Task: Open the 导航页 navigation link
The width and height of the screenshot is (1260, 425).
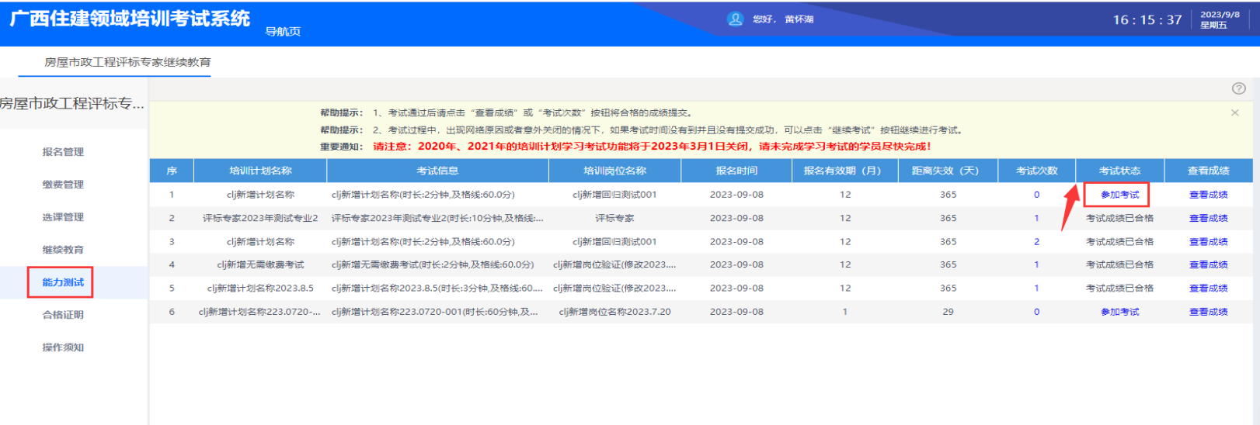Action: [283, 32]
